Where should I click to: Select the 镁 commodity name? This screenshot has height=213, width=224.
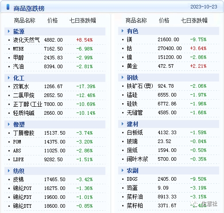(129, 39)
